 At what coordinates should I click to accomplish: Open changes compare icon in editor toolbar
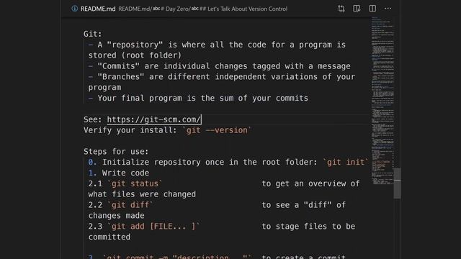pyautogui.click(x=341, y=9)
